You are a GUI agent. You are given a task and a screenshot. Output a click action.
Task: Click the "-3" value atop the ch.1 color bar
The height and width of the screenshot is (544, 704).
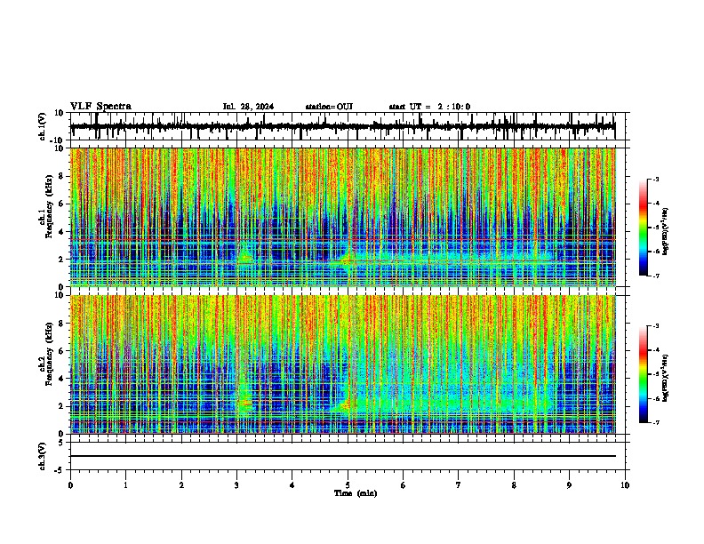[656, 179]
